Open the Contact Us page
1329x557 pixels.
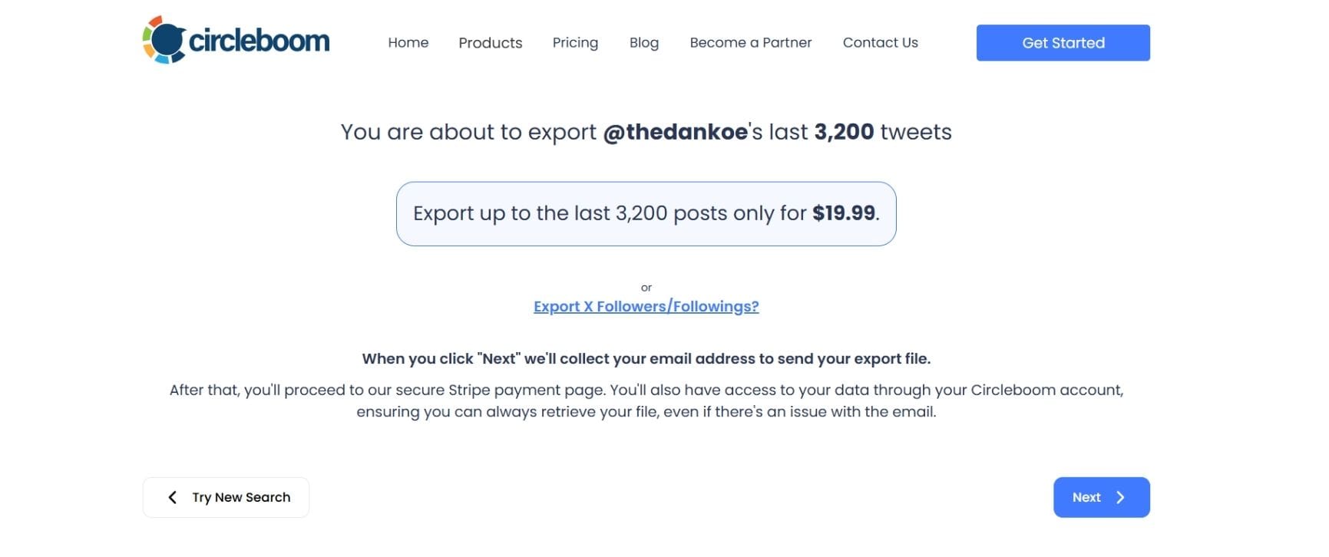[x=880, y=43]
